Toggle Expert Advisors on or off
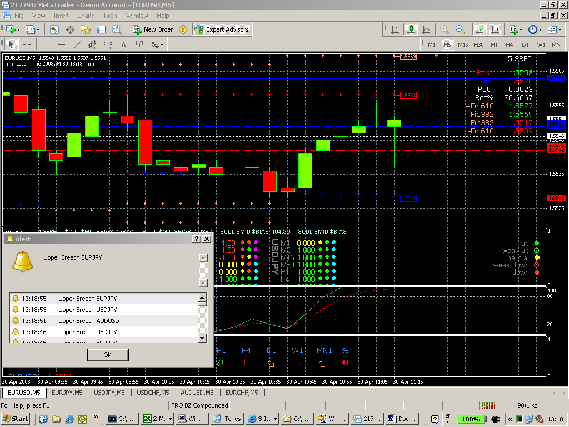Viewport: 569px width, 427px height. click(x=222, y=30)
